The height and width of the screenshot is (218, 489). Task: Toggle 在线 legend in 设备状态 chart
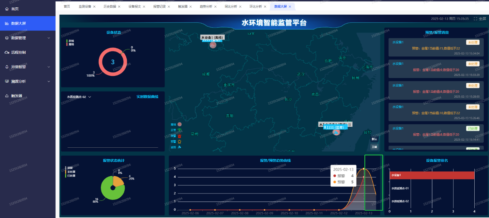pos(70,41)
